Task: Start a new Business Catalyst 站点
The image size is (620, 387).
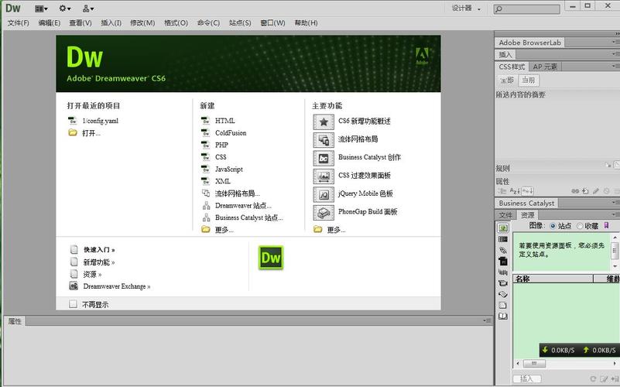Action: (248, 217)
